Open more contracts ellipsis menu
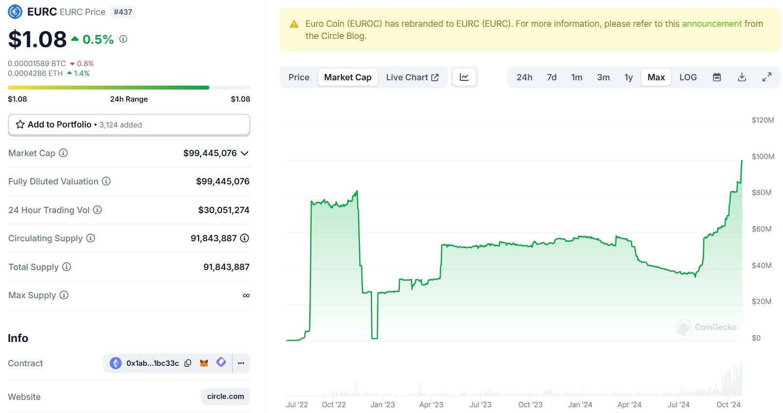 click(x=241, y=363)
